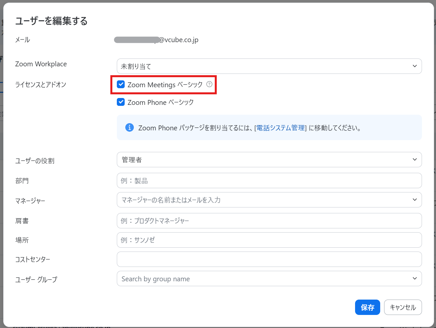The image size is (436, 328).
Task: Uncheck the Zoom Phone ベーシック checkbox
Action: coord(121,102)
